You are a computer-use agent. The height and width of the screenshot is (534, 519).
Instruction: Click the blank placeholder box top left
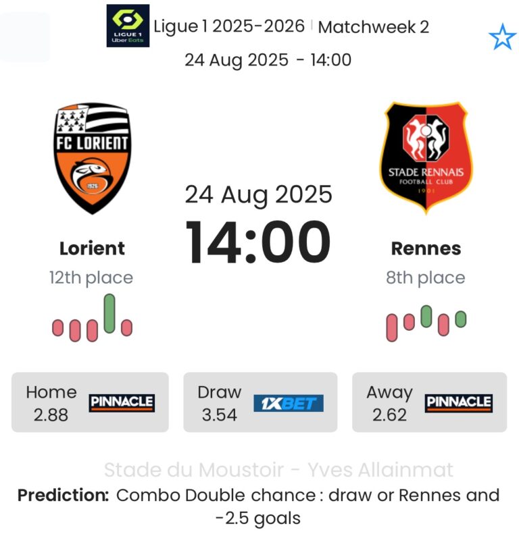(x=25, y=36)
